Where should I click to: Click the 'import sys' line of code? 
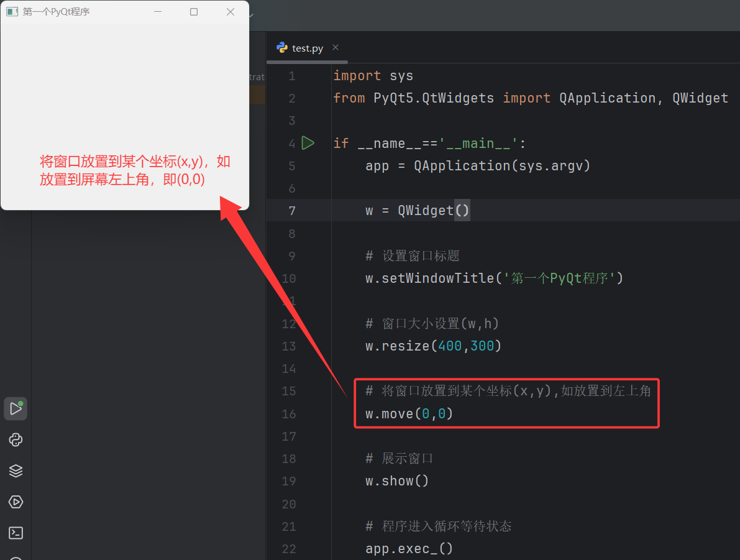[x=373, y=76]
